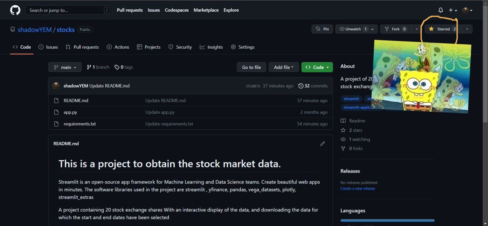Image resolution: width=488 pixels, height=226 pixels.
Task: Click Create a new release
Action: [358, 189]
